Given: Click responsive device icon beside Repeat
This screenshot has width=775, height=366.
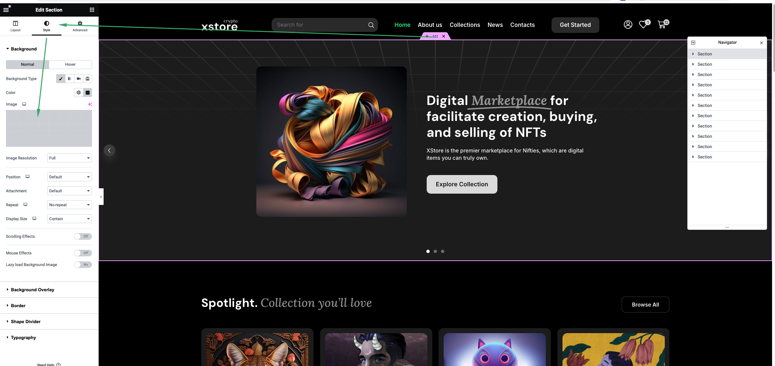Looking at the screenshot, I should click(25, 205).
